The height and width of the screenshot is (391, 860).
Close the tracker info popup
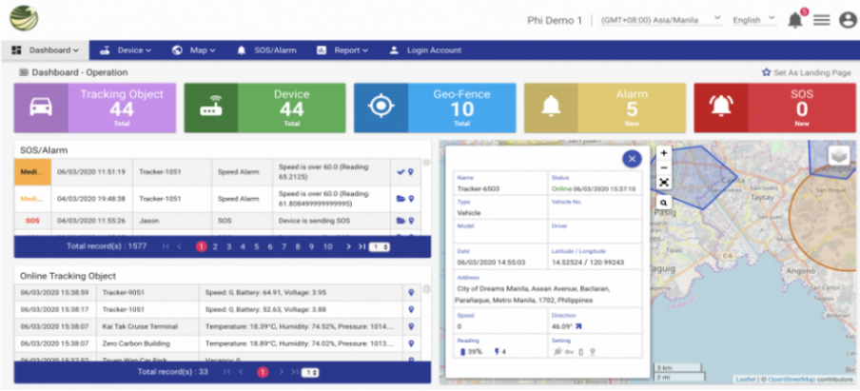[630, 160]
